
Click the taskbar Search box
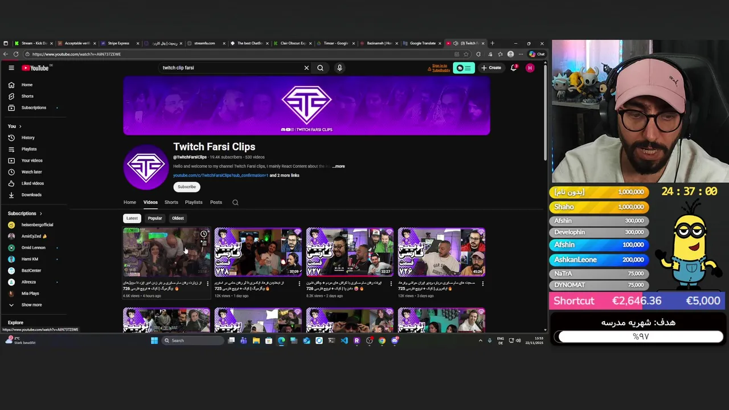(193, 341)
